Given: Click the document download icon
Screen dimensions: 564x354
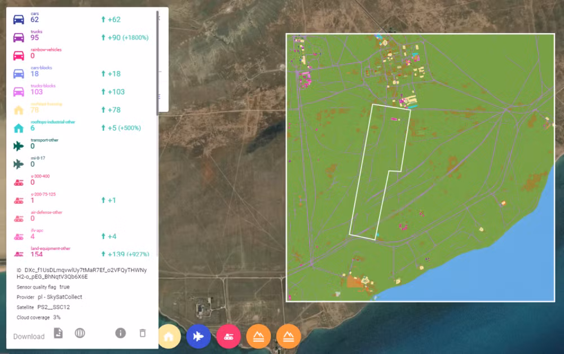Looking at the screenshot, I should (x=58, y=333).
